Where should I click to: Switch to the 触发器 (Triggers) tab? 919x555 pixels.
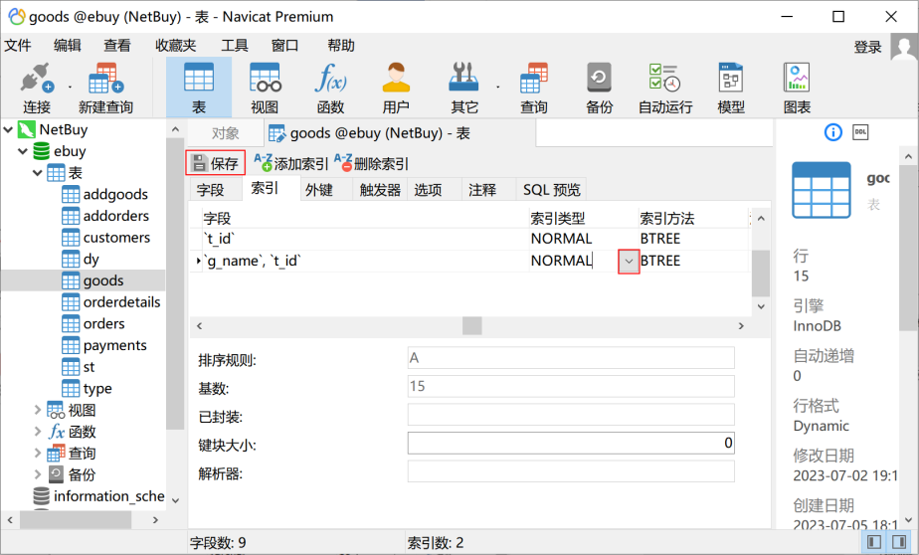click(380, 190)
